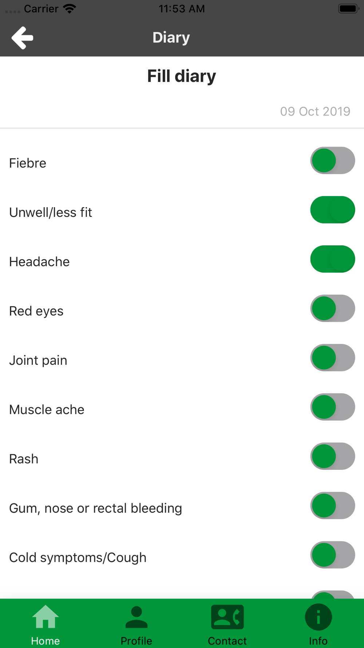Enable Gum, nose or rectal bleeding

tap(333, 505)
